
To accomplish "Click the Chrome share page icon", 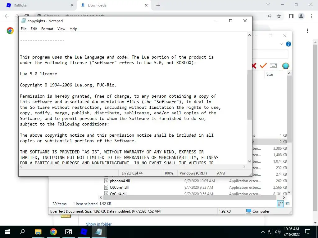I will tap(269, 16).
